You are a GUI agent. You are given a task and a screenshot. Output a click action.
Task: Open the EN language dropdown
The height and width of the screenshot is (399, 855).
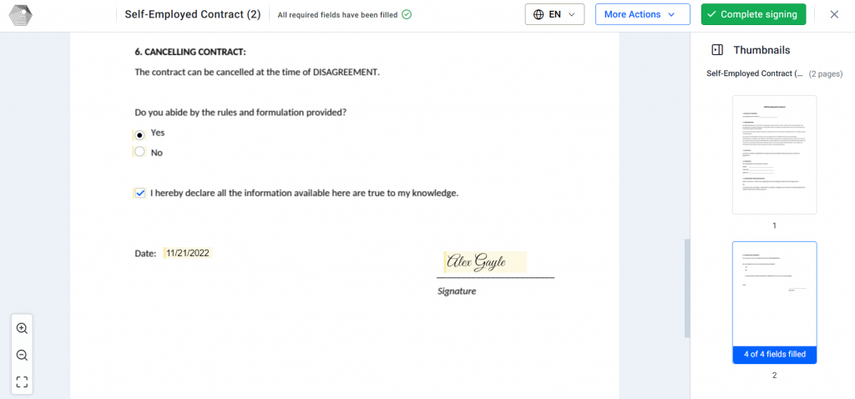point(554,15)
